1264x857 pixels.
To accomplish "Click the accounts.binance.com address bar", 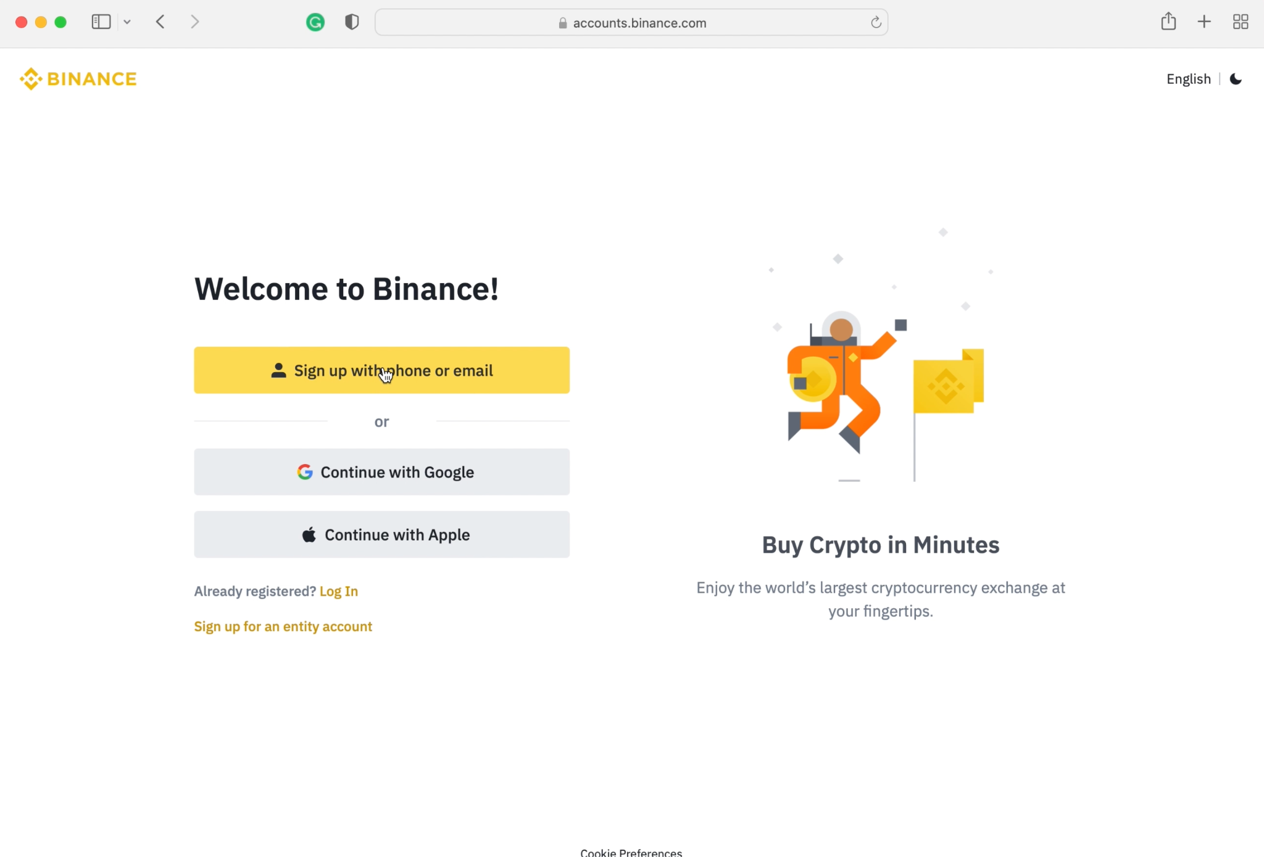I will click(631, 23).
